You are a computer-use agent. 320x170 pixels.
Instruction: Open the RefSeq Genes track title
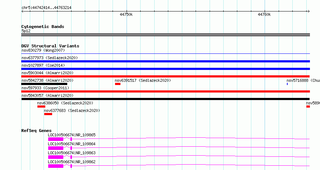coord(36,131)
